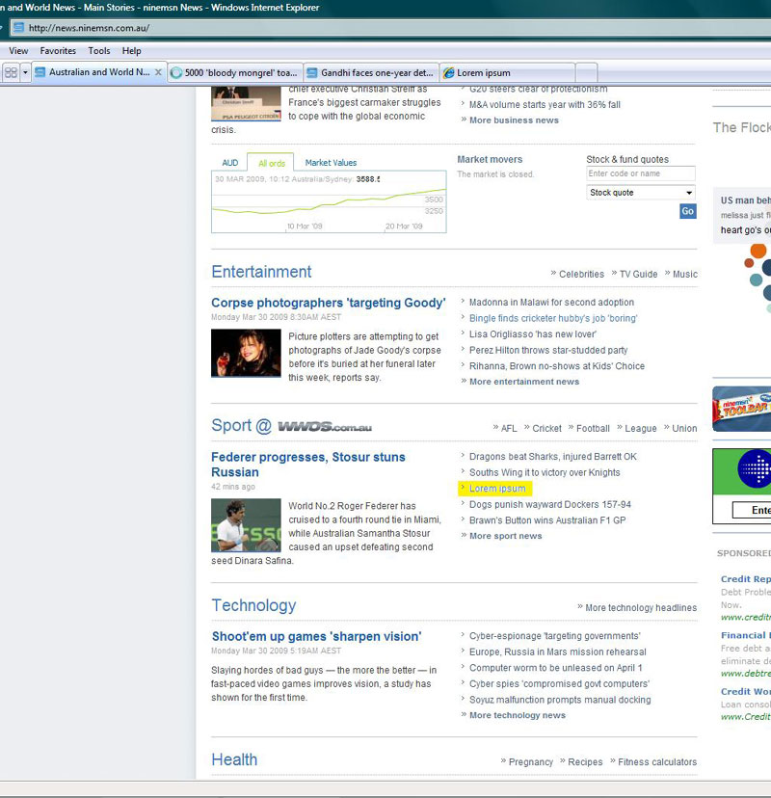771x798 pixels.
Task: Open the Entertainment section heading
Action: 261,272
